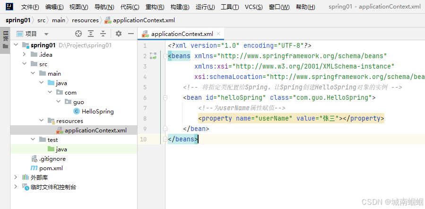Fold the beans block at line 2
The image size is (425, 209).
[165, 56]
